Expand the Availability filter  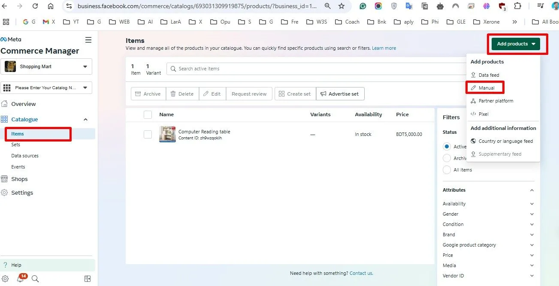(x=532, y=204)
